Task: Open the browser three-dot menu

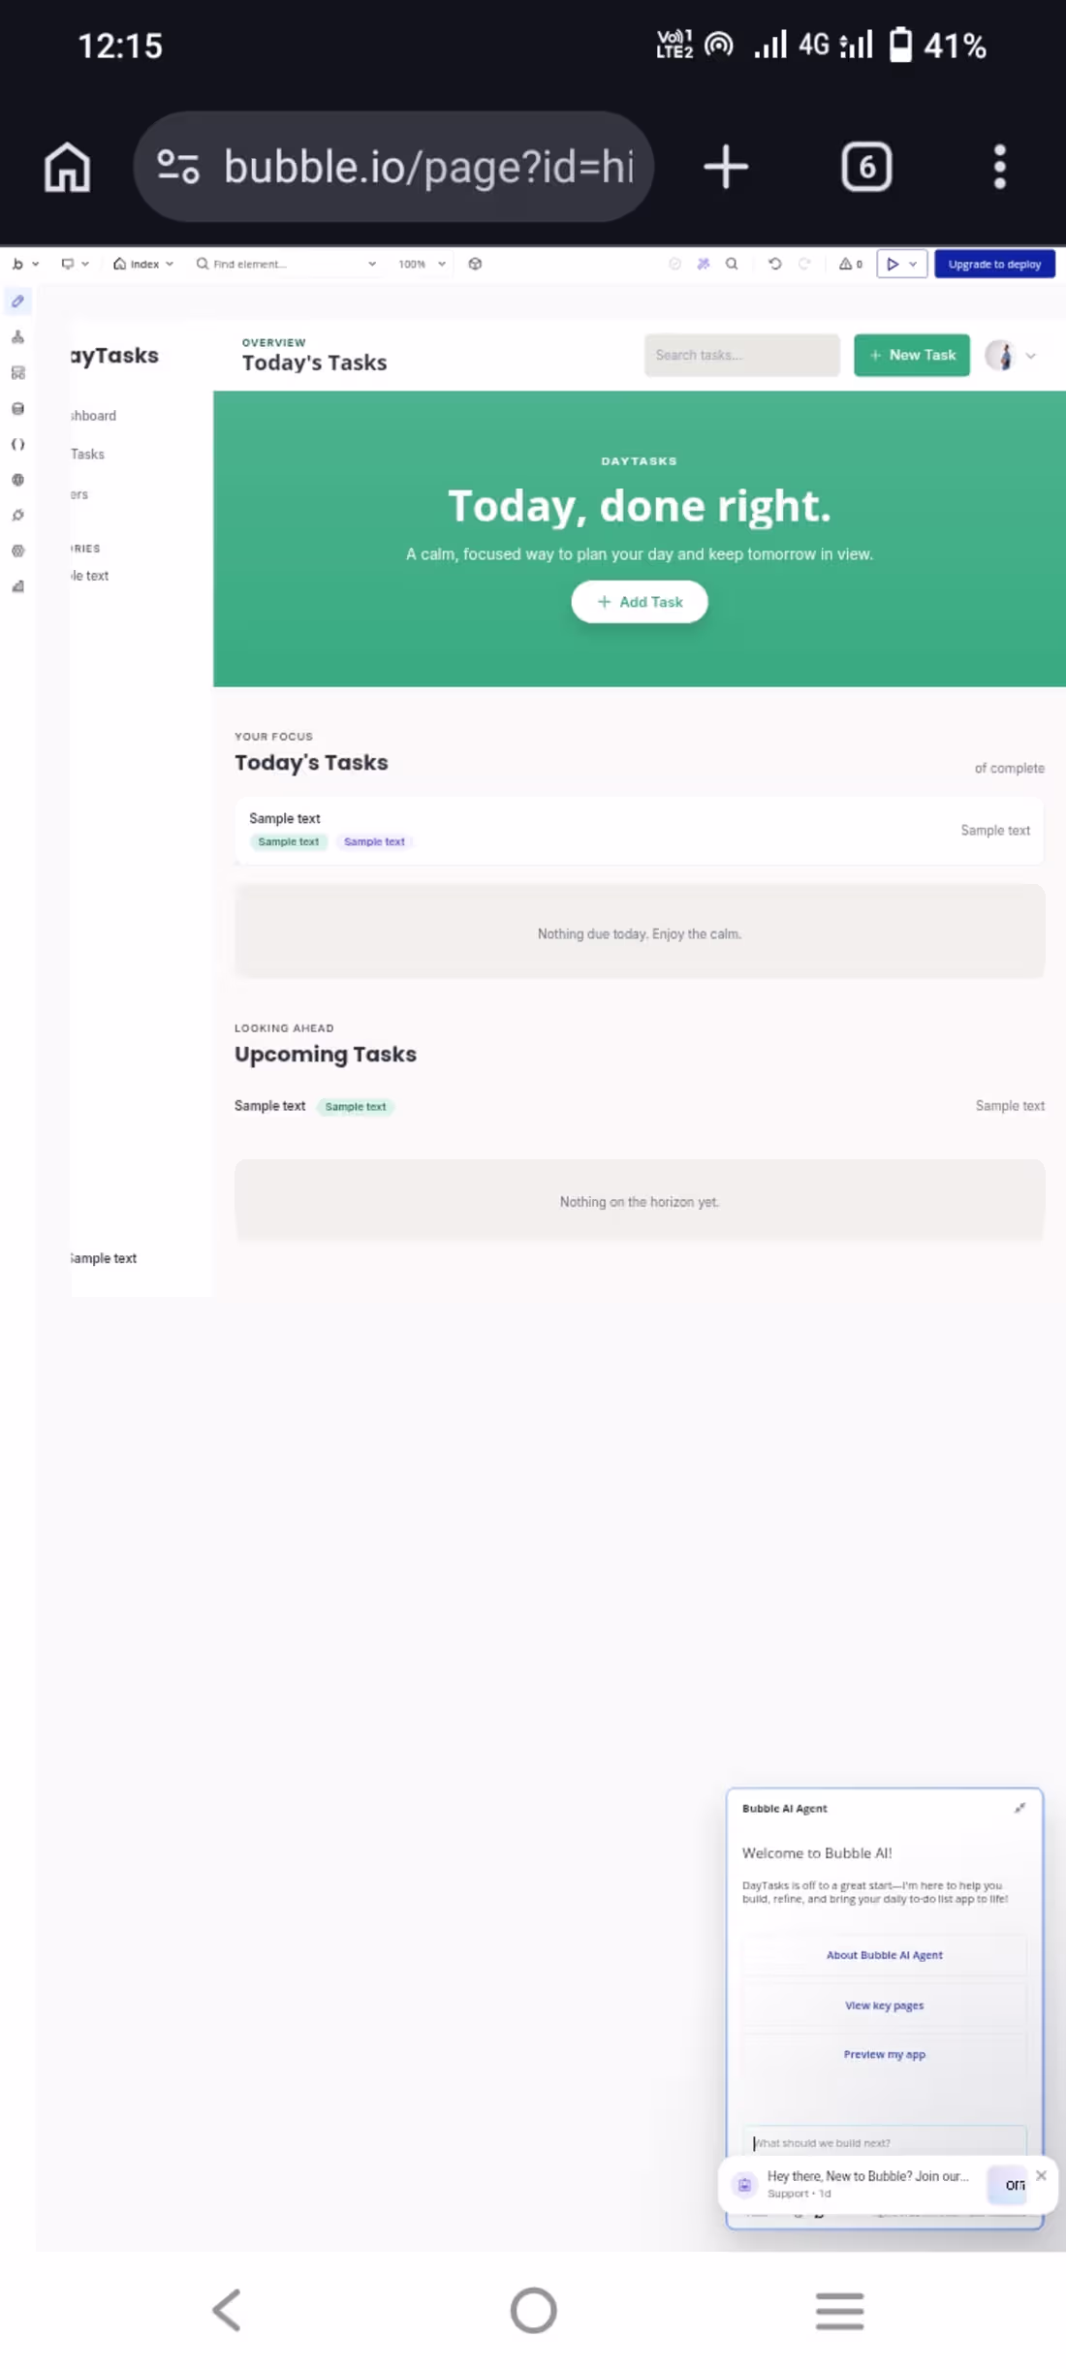Action: [x=1000, y=167]
